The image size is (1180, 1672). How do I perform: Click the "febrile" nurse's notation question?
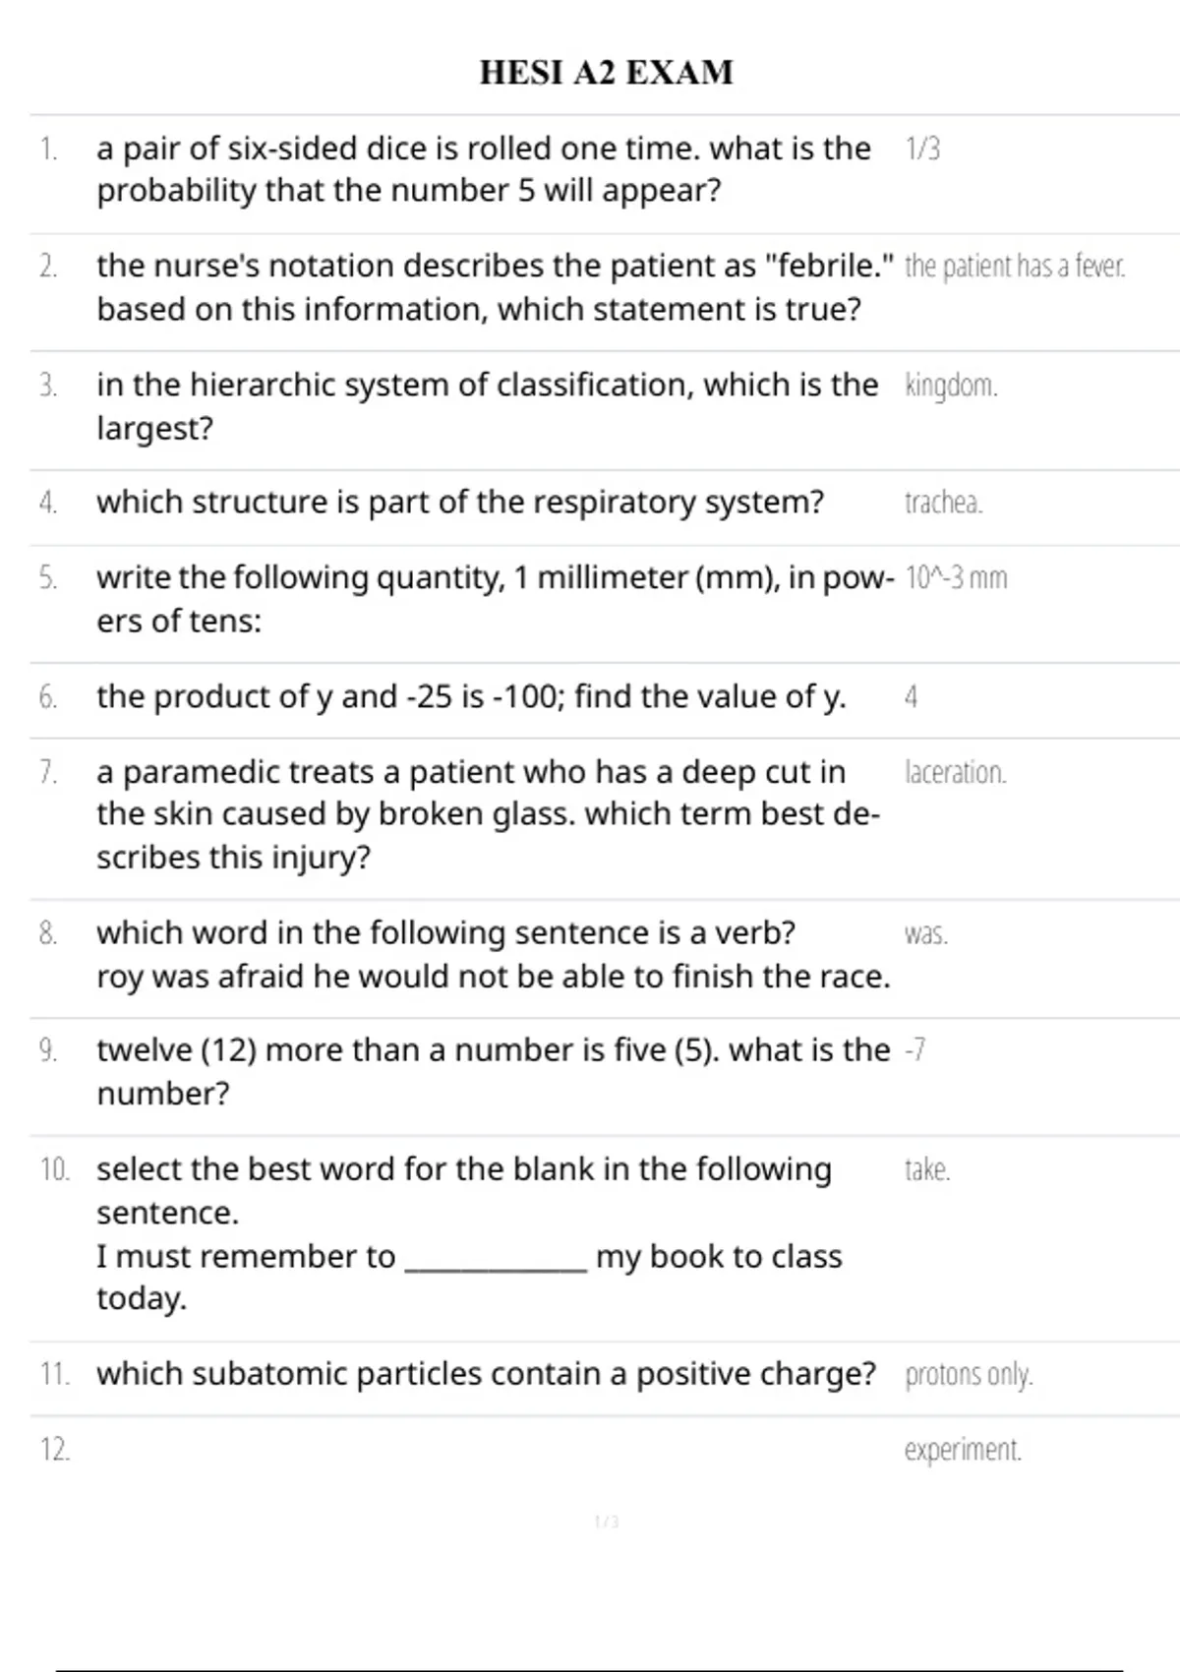[x=495, y=287]
